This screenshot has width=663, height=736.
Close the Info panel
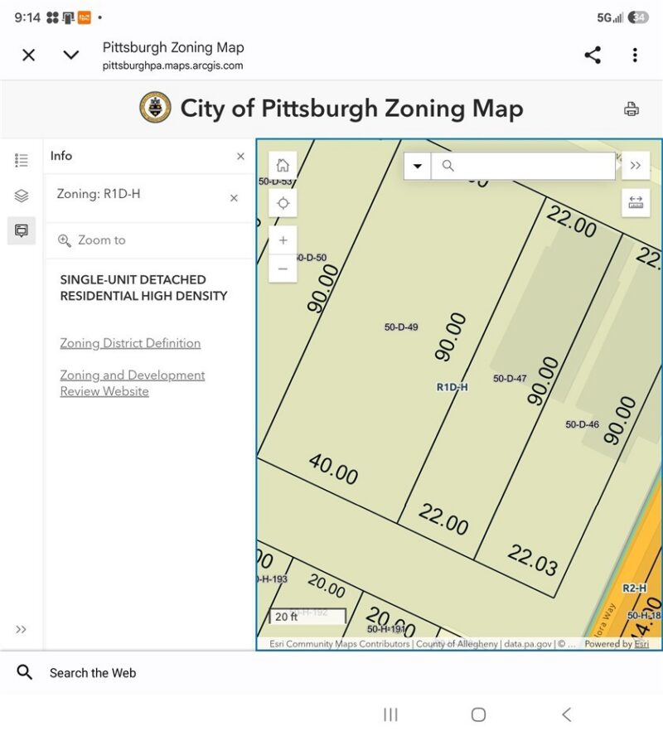240,157
